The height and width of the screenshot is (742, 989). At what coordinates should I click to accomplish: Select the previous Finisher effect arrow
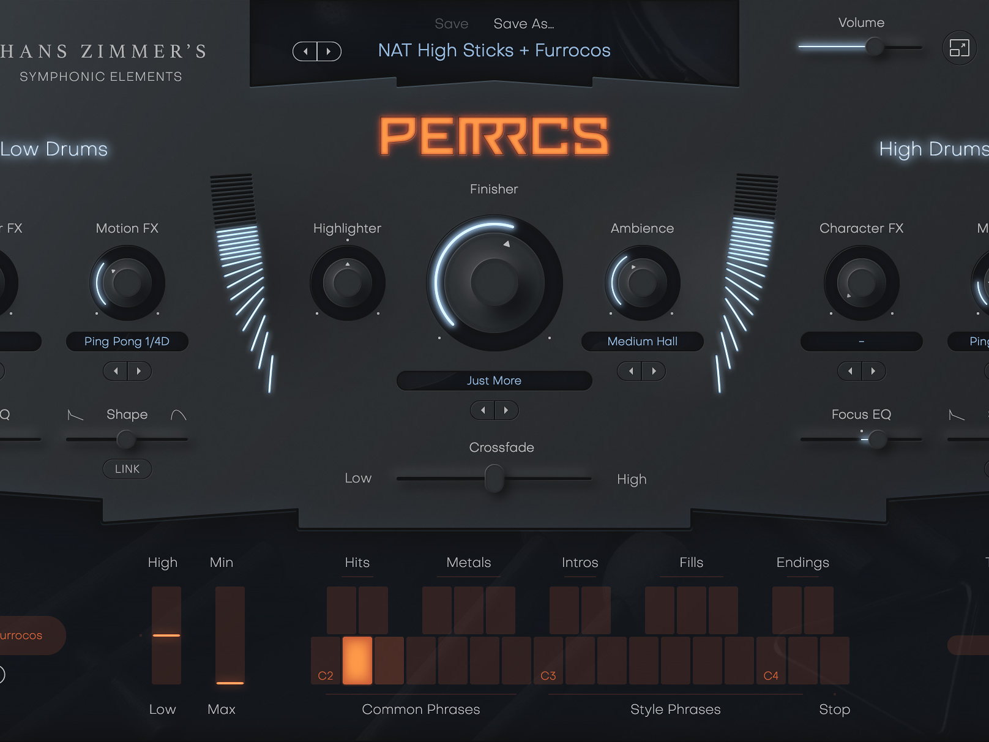(483, 410)
